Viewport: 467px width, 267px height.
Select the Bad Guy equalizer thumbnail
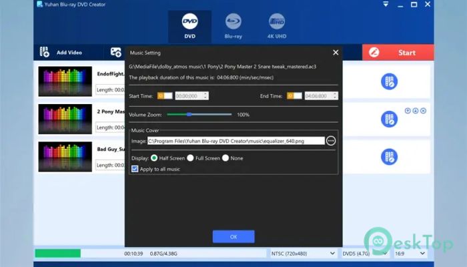(x=65, y=157)
